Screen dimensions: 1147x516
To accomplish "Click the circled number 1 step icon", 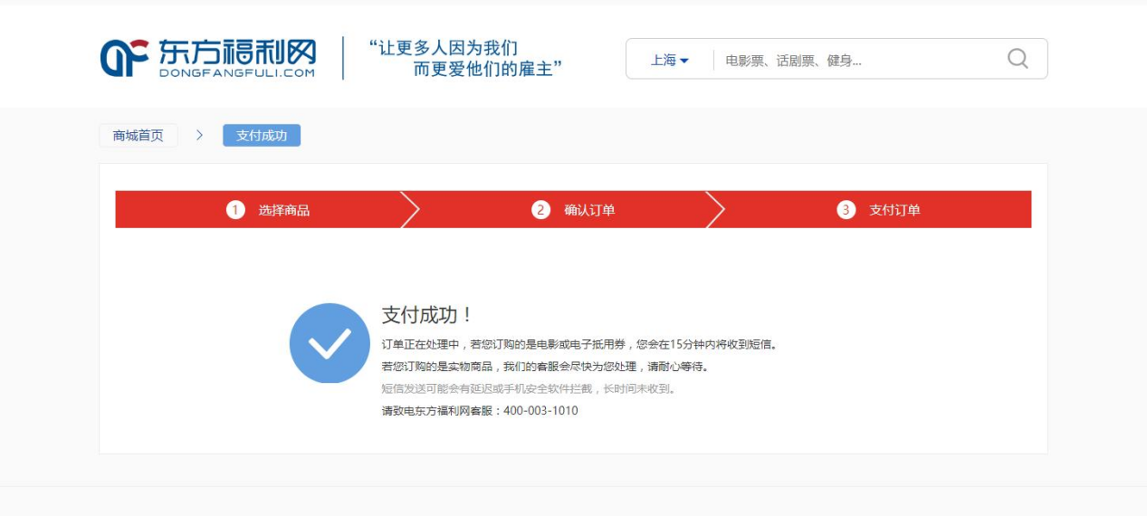I will point(235,210).
